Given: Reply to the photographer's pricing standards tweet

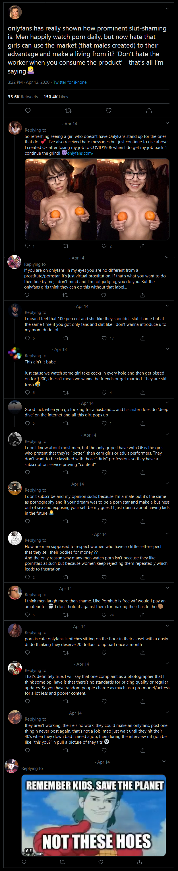Looking at the screenshot, I should pos(27,701).
